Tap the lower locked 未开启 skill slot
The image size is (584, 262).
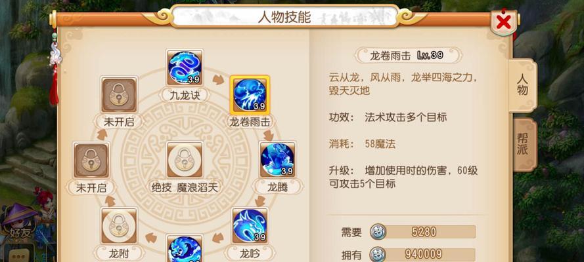[91, 160]
